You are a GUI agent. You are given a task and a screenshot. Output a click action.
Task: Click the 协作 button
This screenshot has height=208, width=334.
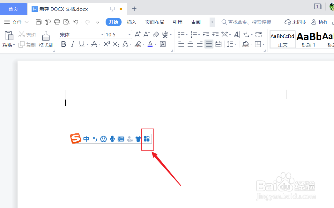(320, 22)
